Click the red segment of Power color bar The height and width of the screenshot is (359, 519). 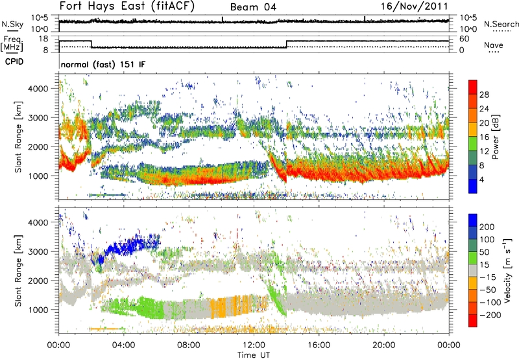(x=473, y=87)
